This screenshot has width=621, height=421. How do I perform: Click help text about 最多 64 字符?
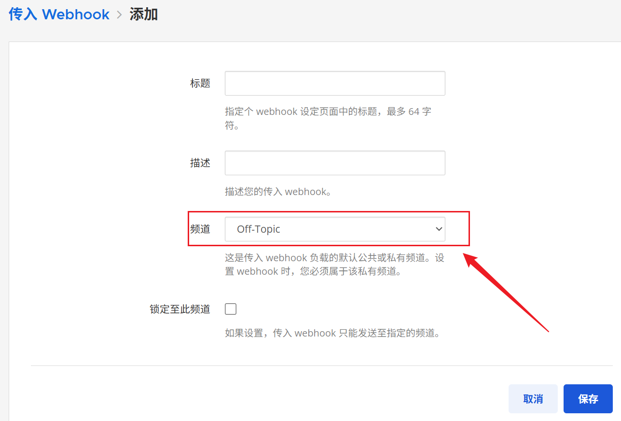tap(328, 119)
